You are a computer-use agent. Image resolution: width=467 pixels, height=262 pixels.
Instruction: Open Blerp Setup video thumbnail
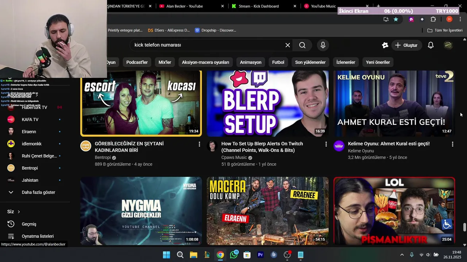[267, 104]
